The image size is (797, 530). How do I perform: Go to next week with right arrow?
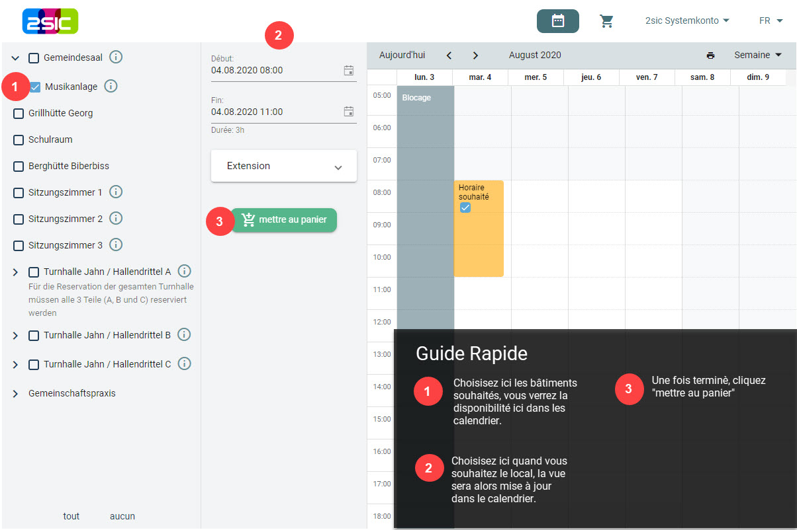pyautogui.click(x=475, y=56)
